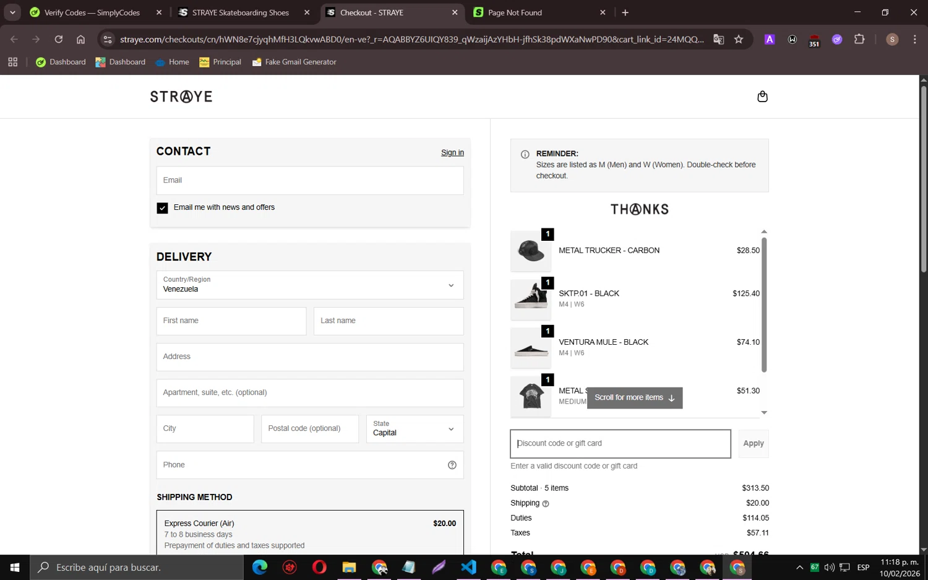This screenshot has width=928, height=580.
Task: Click the Phone field
Action: 310,465
